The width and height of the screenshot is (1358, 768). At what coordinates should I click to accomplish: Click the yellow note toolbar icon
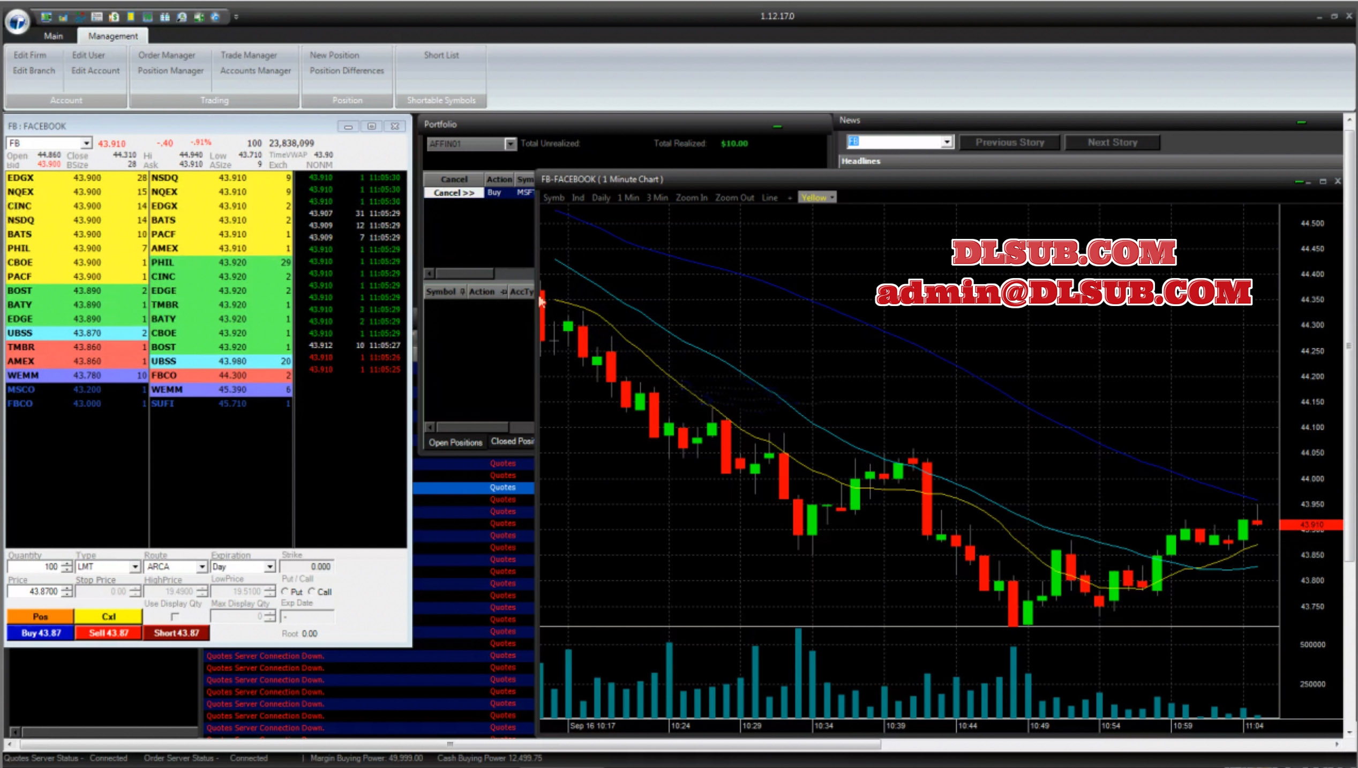131,17
